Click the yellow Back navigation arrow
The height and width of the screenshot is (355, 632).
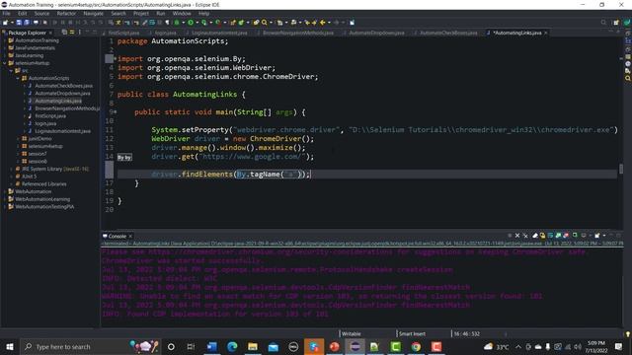tap(323, 23)
